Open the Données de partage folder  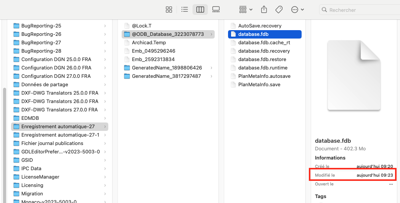60,84
